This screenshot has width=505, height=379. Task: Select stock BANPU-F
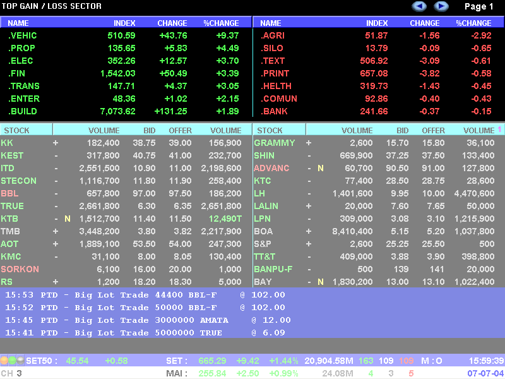pyautogui.click(x=273, y=269)
